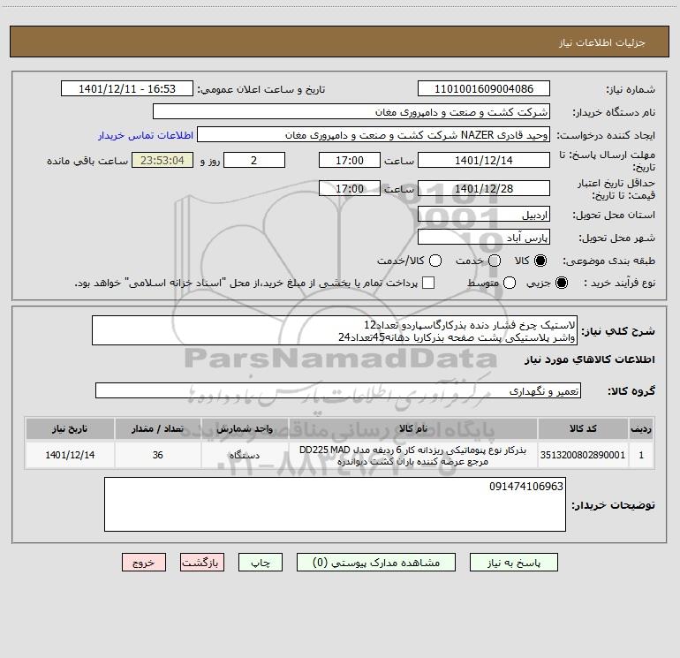Click buyer notes box with 091474106963
Image resolution: width=680 pixels, height=658 pixels.
tap(335, 504)
